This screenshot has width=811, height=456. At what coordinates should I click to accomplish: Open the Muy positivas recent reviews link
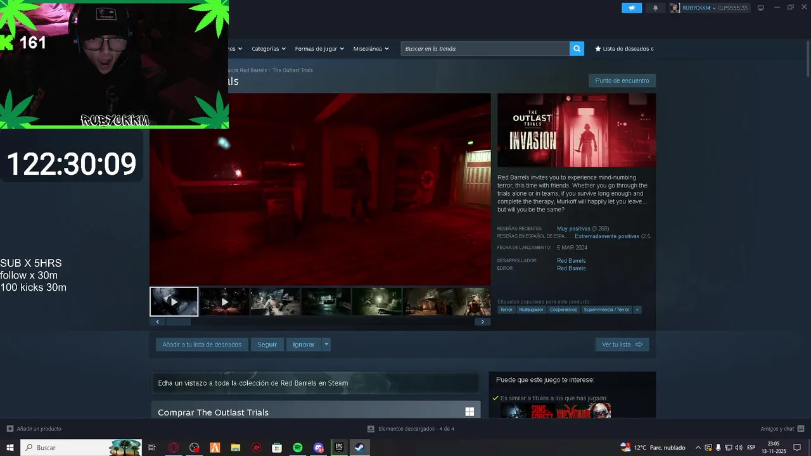[573, 229]
